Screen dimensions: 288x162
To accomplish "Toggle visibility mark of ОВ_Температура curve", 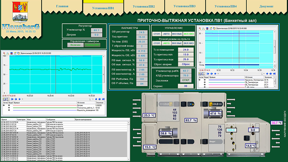I will click(x=205, y=85).
